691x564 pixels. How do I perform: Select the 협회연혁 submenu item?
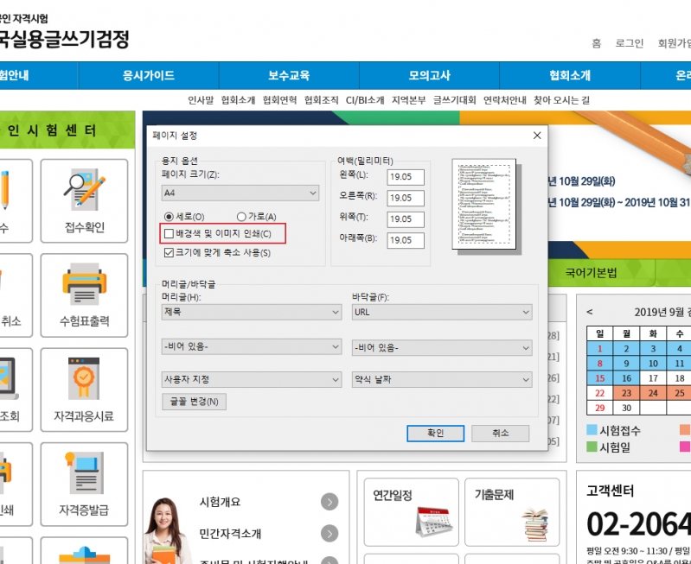click(279, 100)
